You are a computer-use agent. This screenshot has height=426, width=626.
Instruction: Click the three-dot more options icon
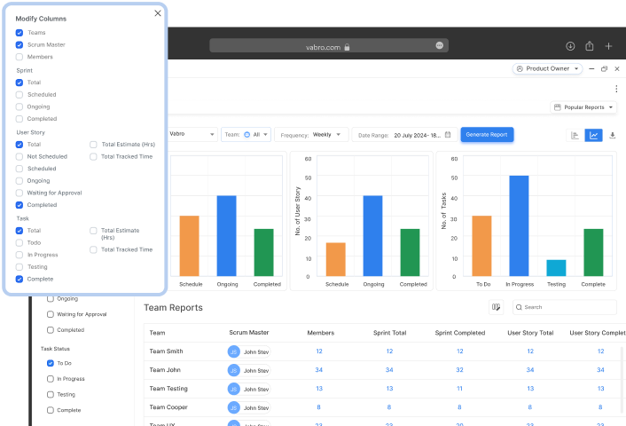coord(616,89)
